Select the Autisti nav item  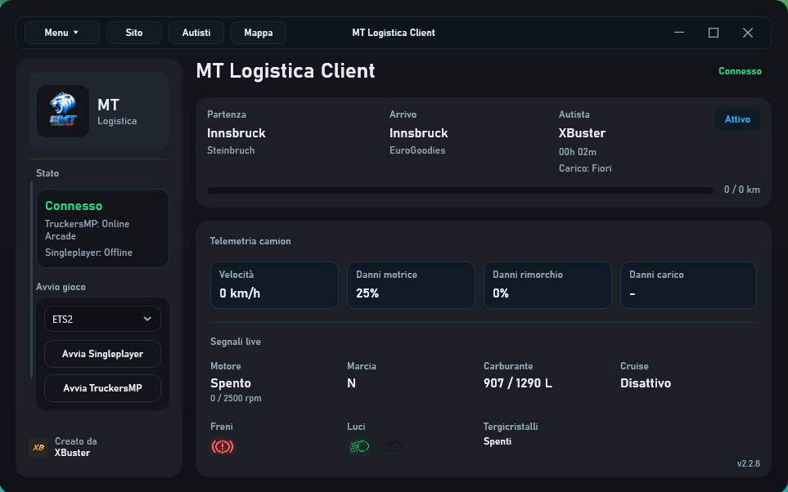196,33
